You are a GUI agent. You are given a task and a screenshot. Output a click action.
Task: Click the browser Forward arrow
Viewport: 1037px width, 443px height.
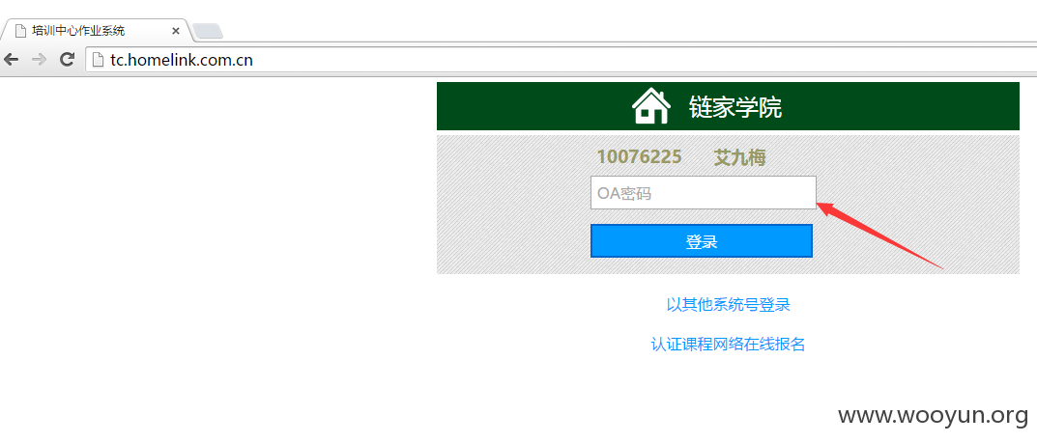pyautogui.click(x=39, y=60)
